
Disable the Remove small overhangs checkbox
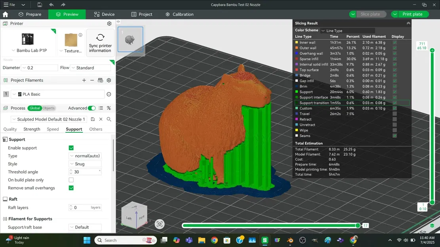pyautogui.click(x=71, y=188)
